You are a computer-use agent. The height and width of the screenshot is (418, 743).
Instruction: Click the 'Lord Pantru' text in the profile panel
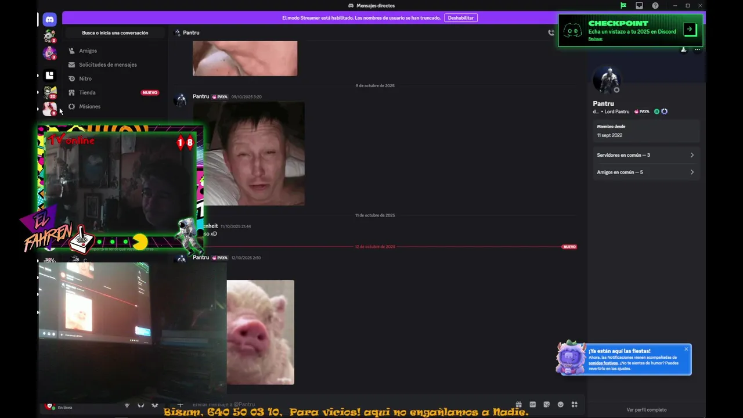coord(616,111)
